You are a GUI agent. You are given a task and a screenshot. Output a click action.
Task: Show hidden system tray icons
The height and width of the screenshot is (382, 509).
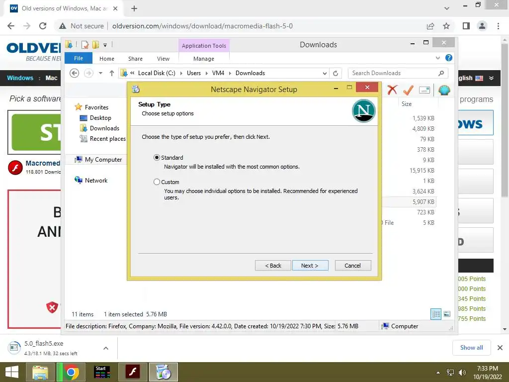(x=438, y=373)
